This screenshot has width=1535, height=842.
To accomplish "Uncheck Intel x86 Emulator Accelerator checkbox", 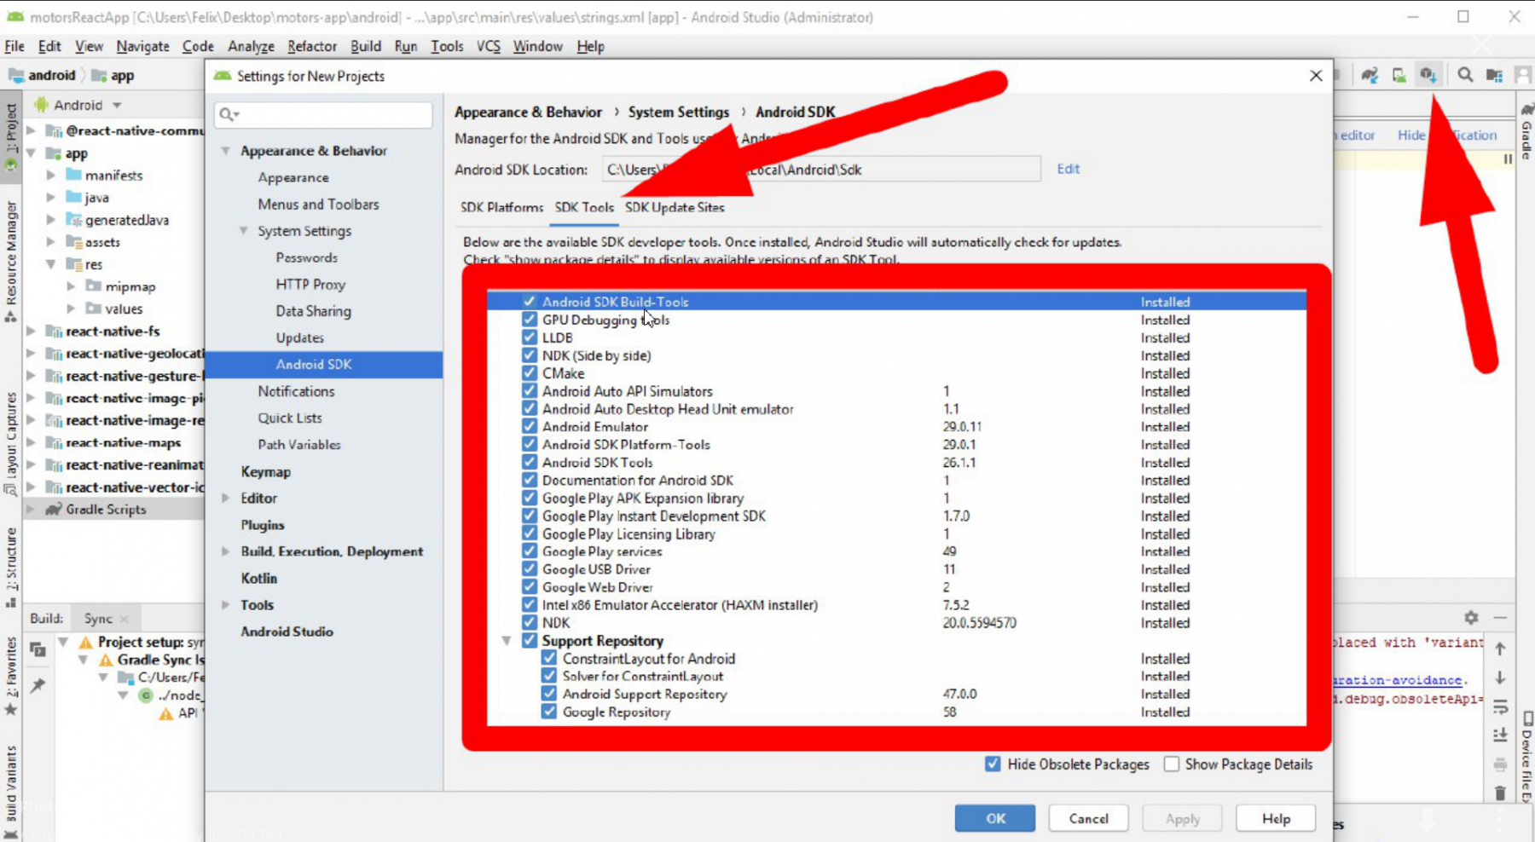I will coord(530,605).
